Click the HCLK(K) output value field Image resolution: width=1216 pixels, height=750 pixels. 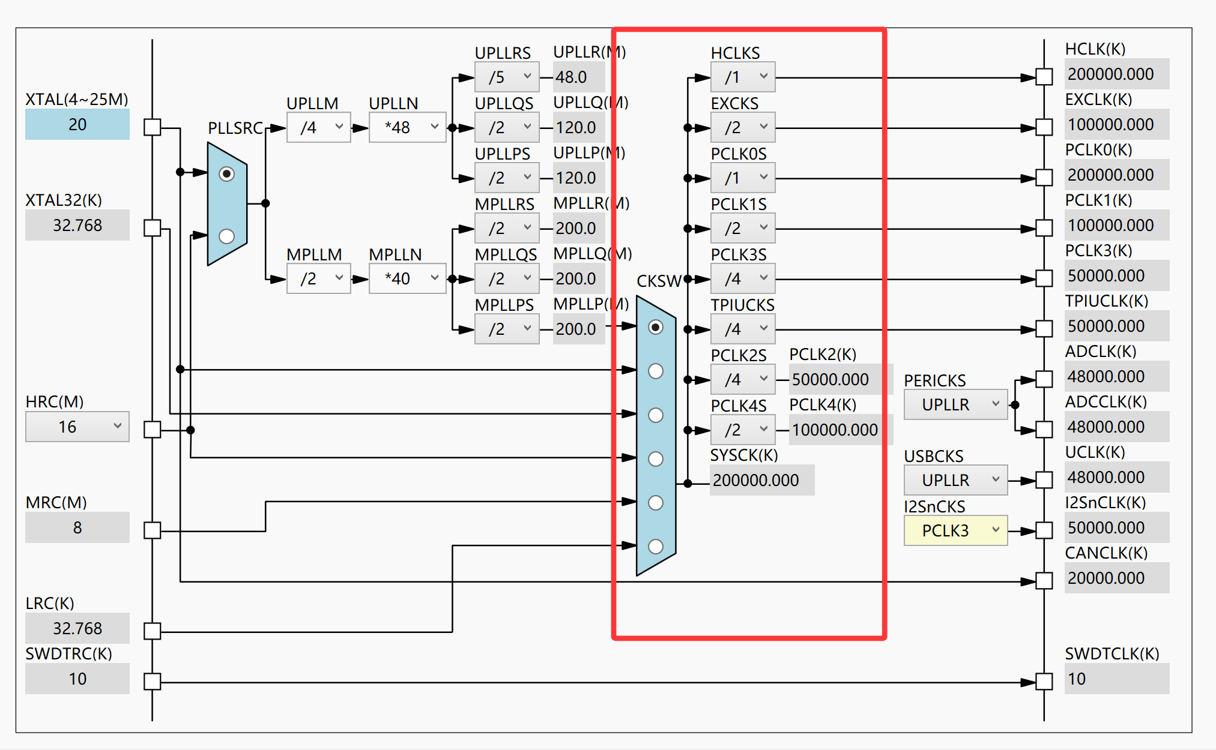click(1116, 74)
